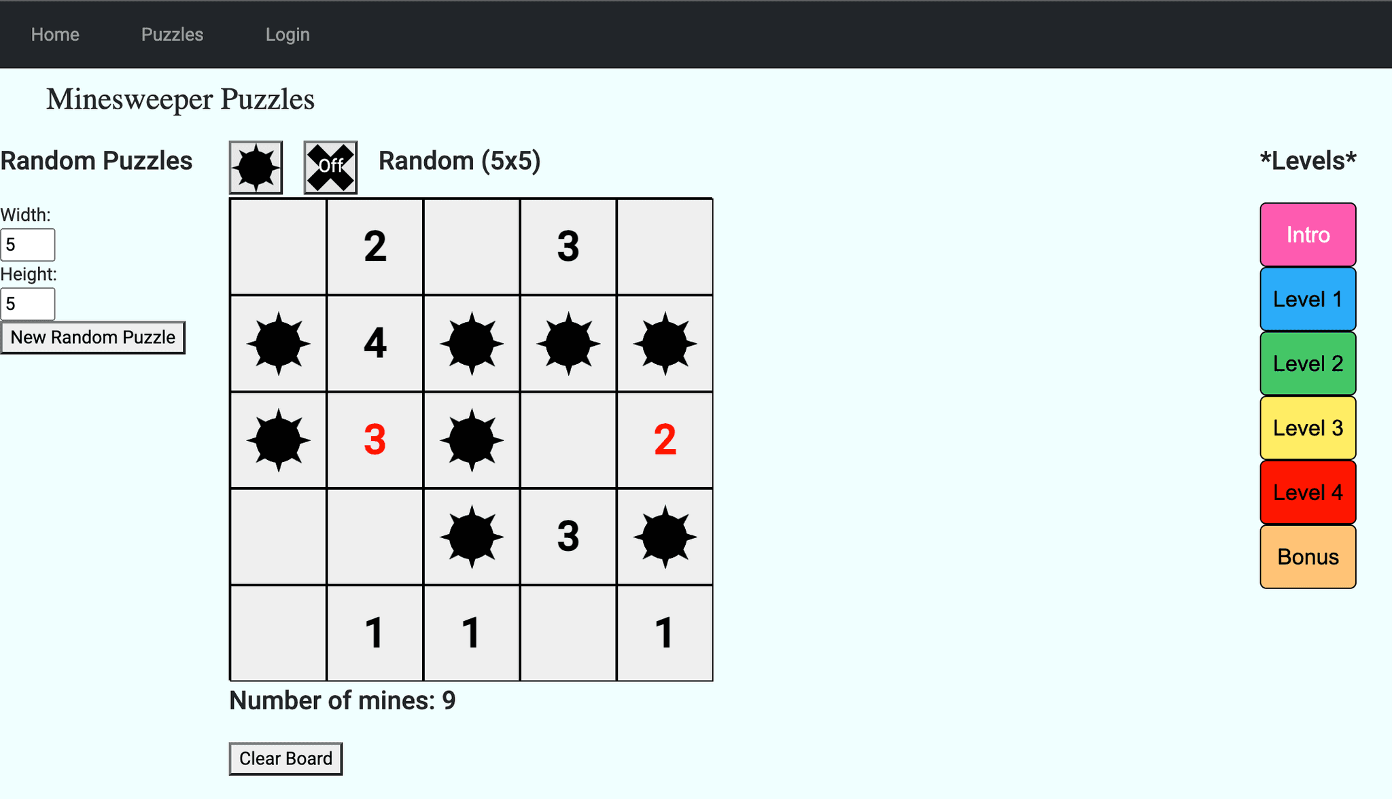Click the mine directly above the middle bottom 1
1392x799 pixels.
click(472, 537)
